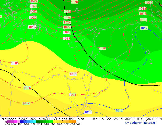Screen dimensions: 162x125
Task: Click the legend value 534
Action: click(x=40, y=124)
